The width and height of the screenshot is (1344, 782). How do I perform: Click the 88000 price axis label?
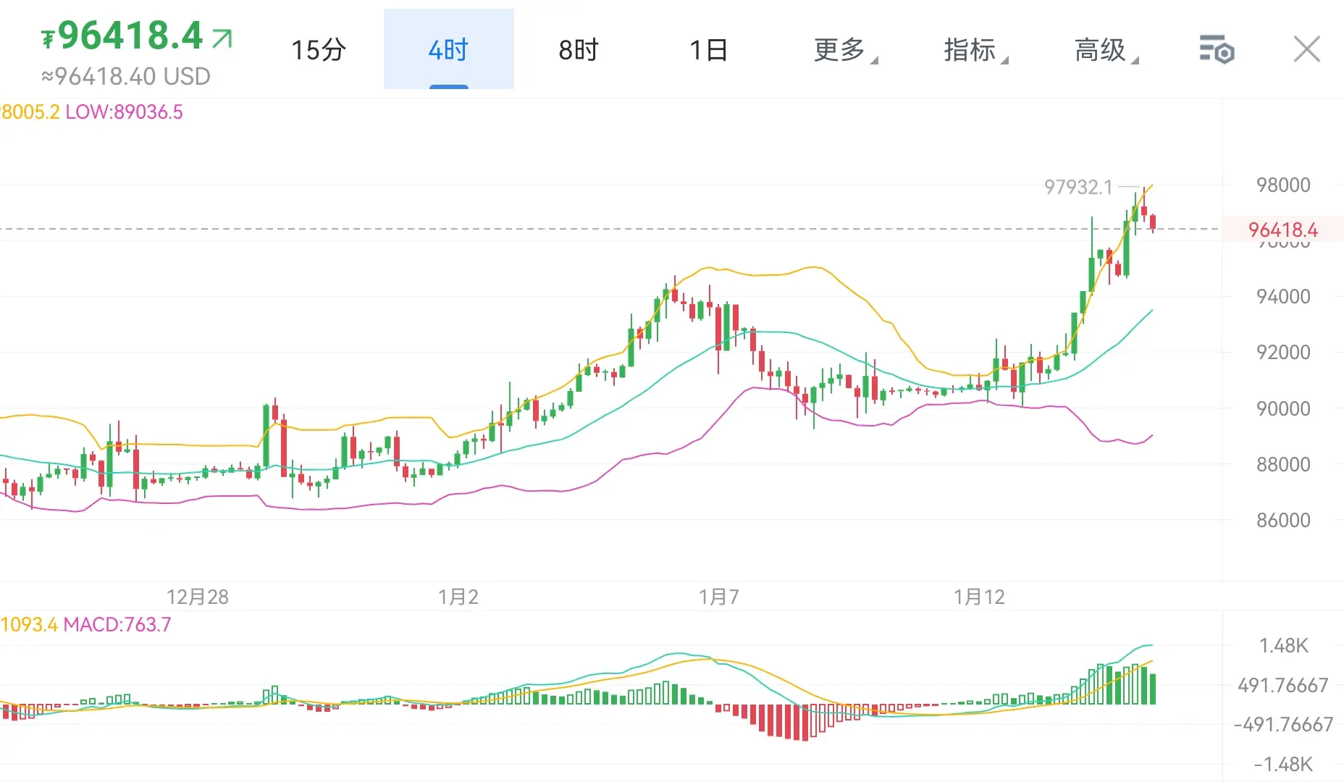tap(1283, 464)
